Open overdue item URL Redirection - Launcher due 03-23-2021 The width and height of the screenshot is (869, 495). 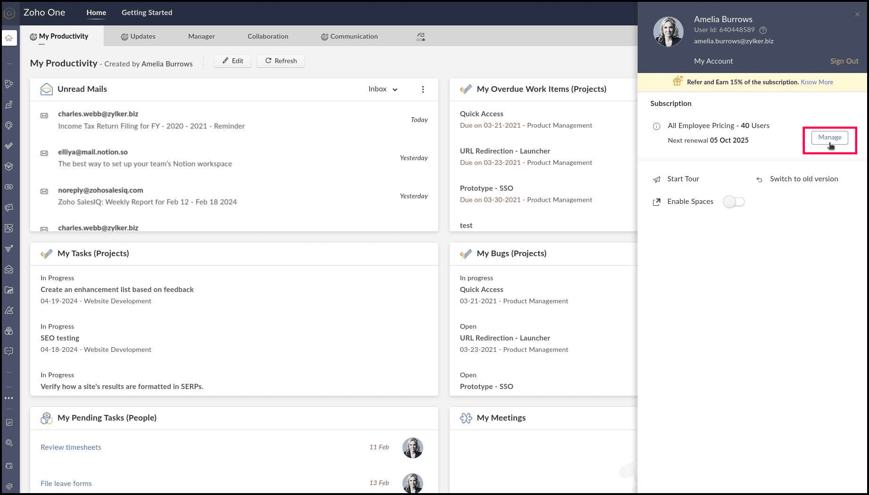(505, 151)
